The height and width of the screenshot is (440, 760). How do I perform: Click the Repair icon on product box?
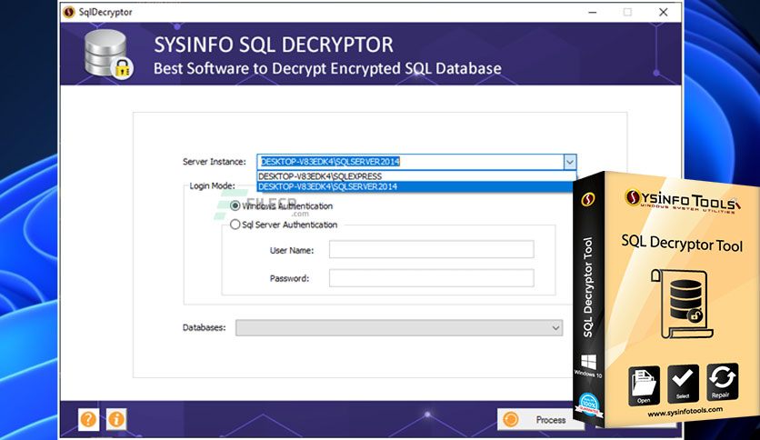(722, 382)
